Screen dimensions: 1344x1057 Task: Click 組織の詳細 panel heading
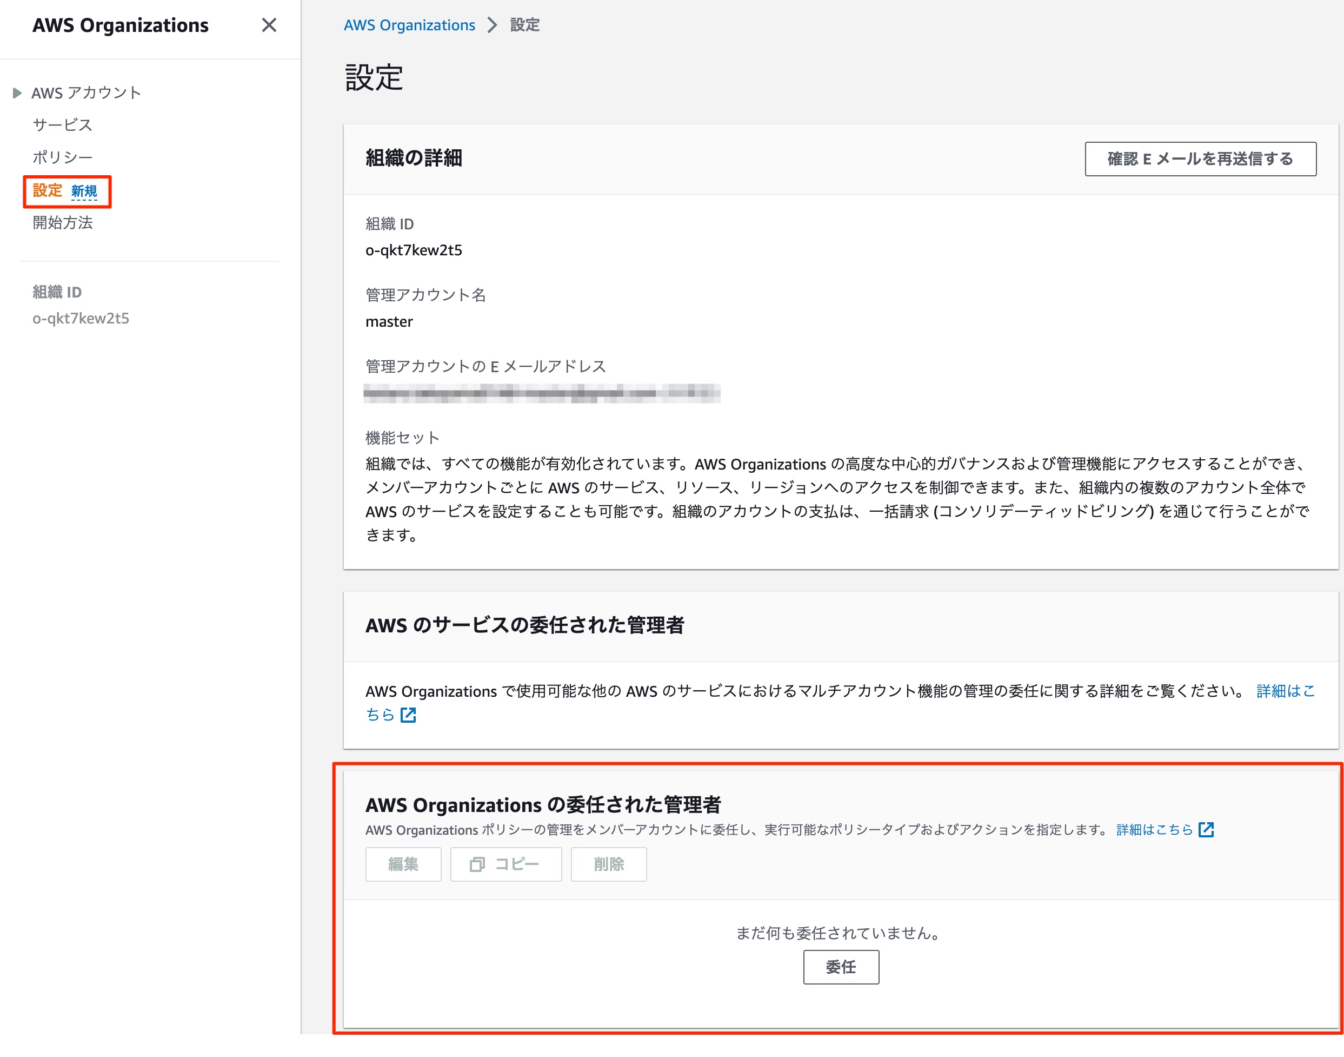point(414,158)
